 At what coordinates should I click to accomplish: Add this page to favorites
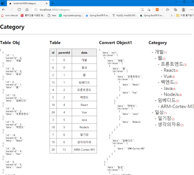(149, 10)
